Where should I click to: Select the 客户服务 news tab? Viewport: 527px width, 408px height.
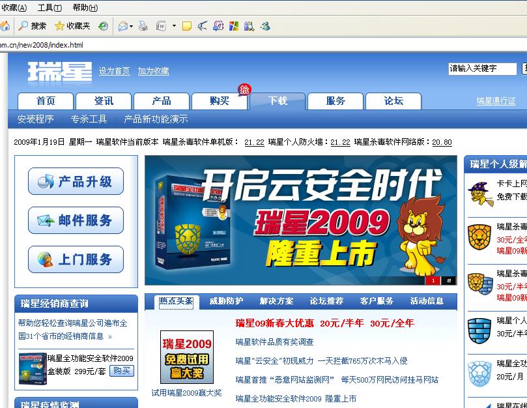pos(377,301)
